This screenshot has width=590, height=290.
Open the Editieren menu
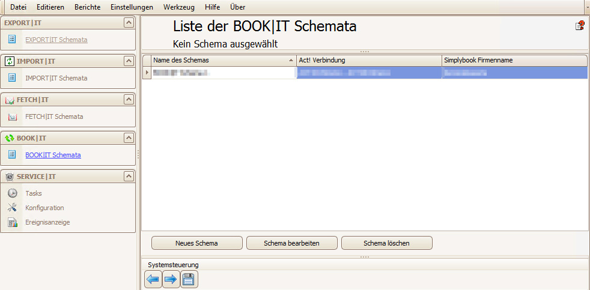pyautogui.click(x=50, y=7)
